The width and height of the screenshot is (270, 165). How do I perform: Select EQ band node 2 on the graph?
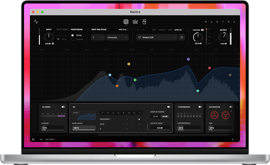coord(117,86)
